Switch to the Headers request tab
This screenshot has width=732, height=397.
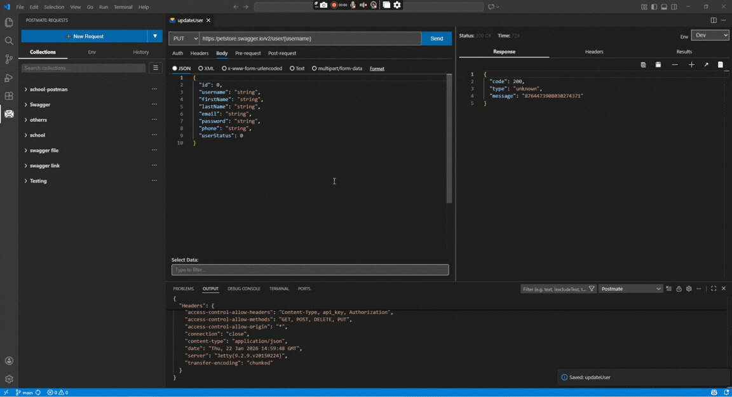[200, 53]
